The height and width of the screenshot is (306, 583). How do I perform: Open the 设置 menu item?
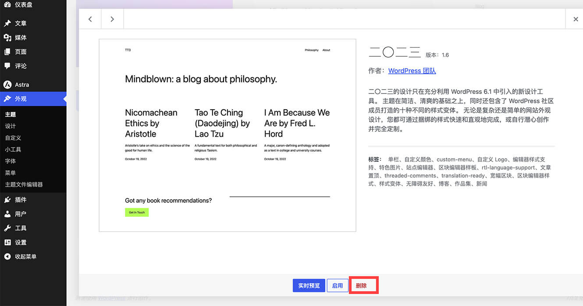[33, 243]
